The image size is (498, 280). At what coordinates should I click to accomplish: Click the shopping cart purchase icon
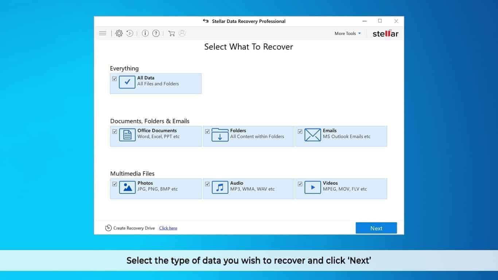coord(171,33)
